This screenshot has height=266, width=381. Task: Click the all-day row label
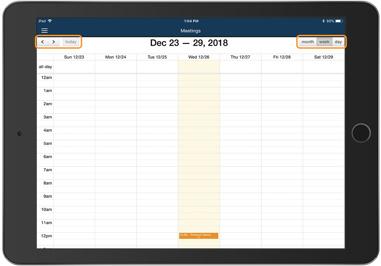pos(46,67)
